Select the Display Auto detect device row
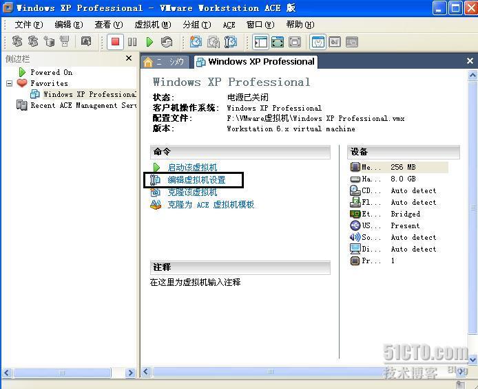This screenshot has height=389, width=478. (399, 249)
